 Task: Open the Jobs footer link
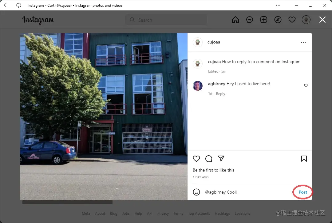coord(126,214)
